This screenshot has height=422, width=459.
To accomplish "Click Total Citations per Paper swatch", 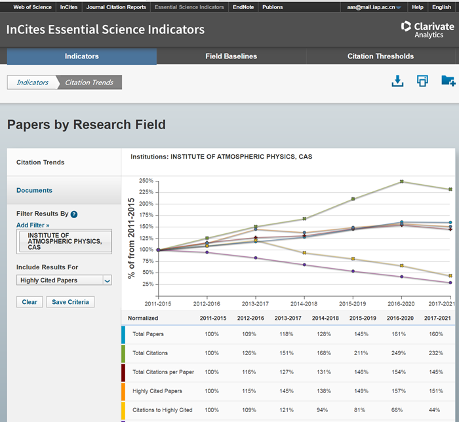I will pos(123,373).
